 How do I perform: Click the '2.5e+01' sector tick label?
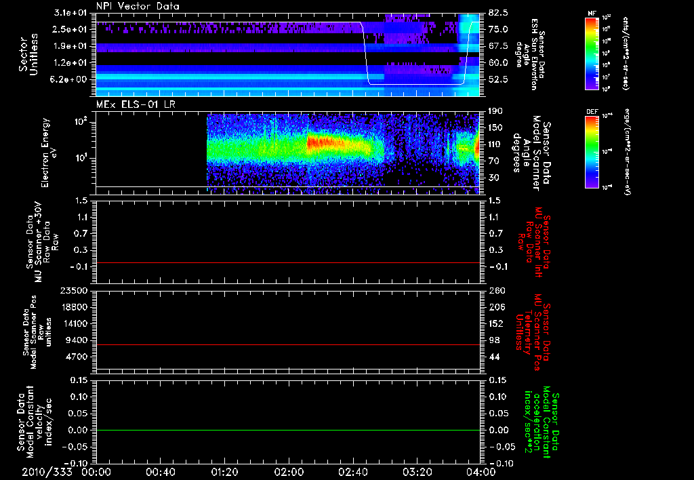coord(70,29)
